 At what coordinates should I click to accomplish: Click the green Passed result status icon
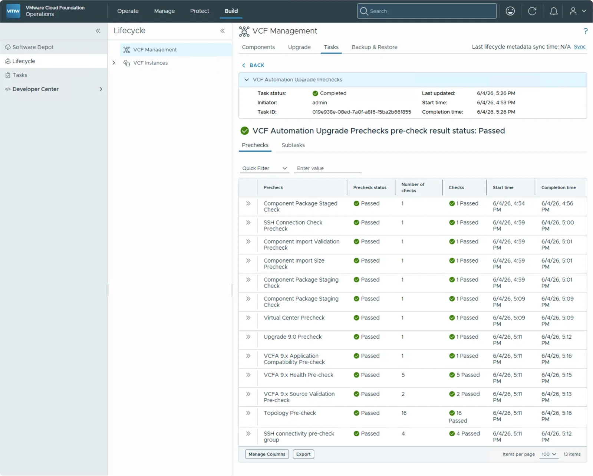(245, 131)
